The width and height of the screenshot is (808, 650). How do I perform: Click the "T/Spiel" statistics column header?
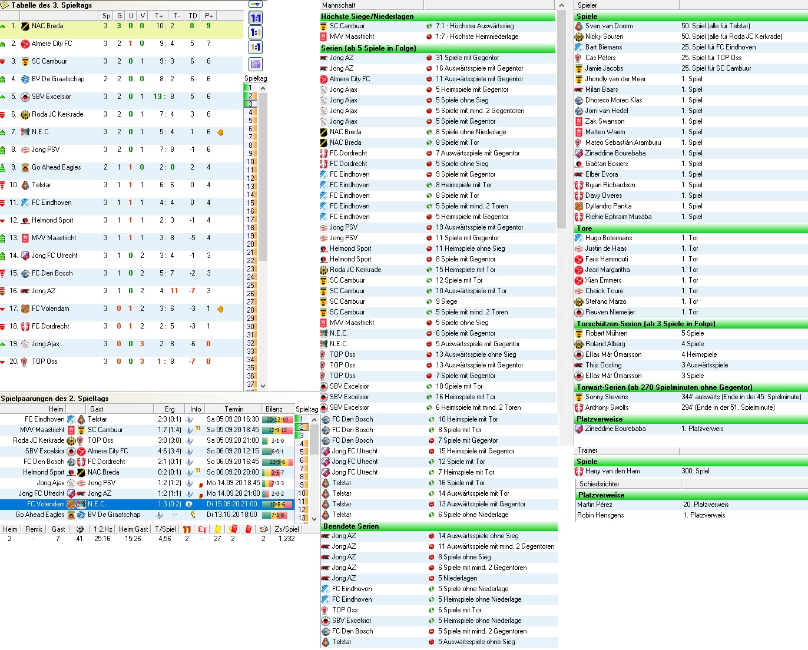(165, 529)
